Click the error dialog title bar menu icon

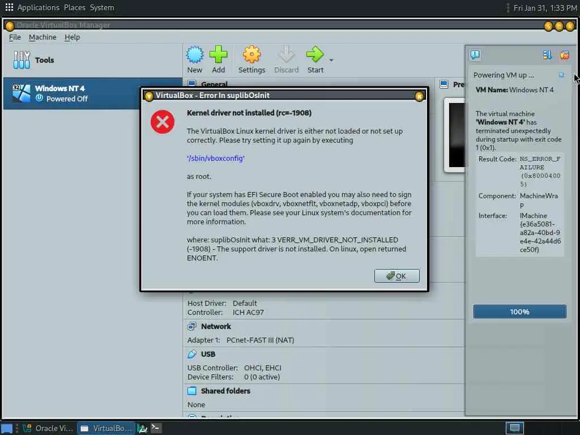pyautogui.click(x=149, y=96)
